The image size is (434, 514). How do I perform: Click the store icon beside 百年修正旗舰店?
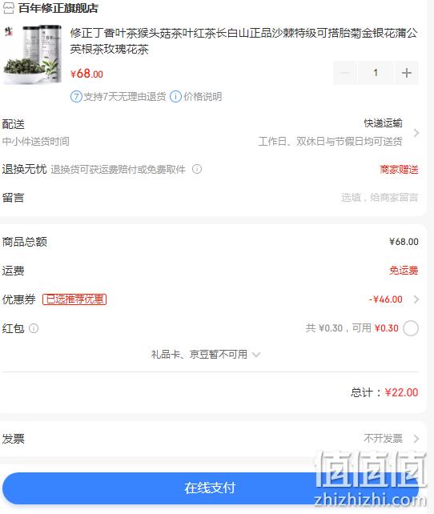click(x=9, y=8)
